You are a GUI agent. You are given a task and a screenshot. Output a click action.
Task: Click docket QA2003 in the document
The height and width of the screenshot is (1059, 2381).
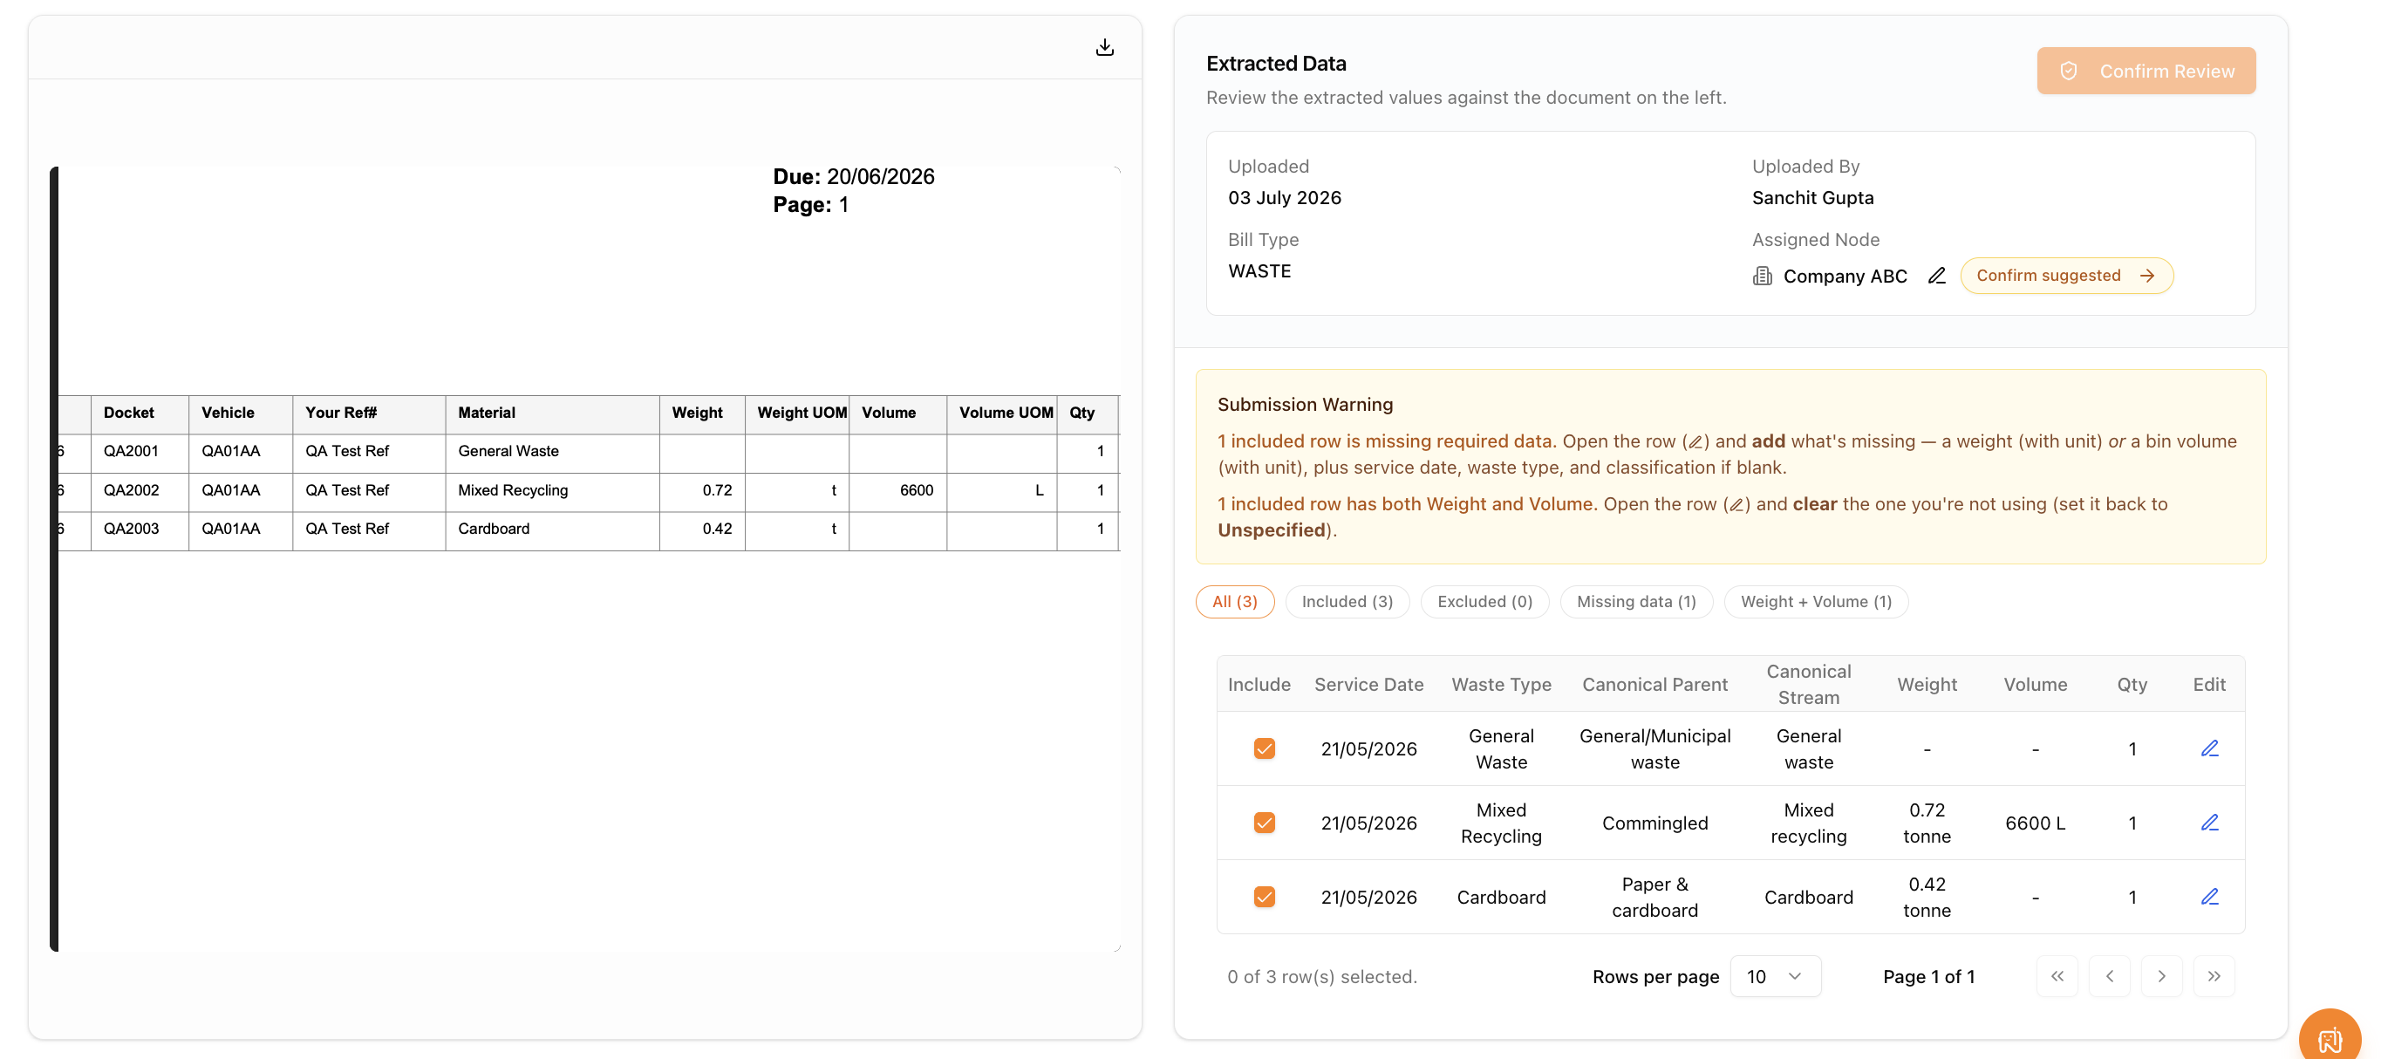[x=130, y=529]
